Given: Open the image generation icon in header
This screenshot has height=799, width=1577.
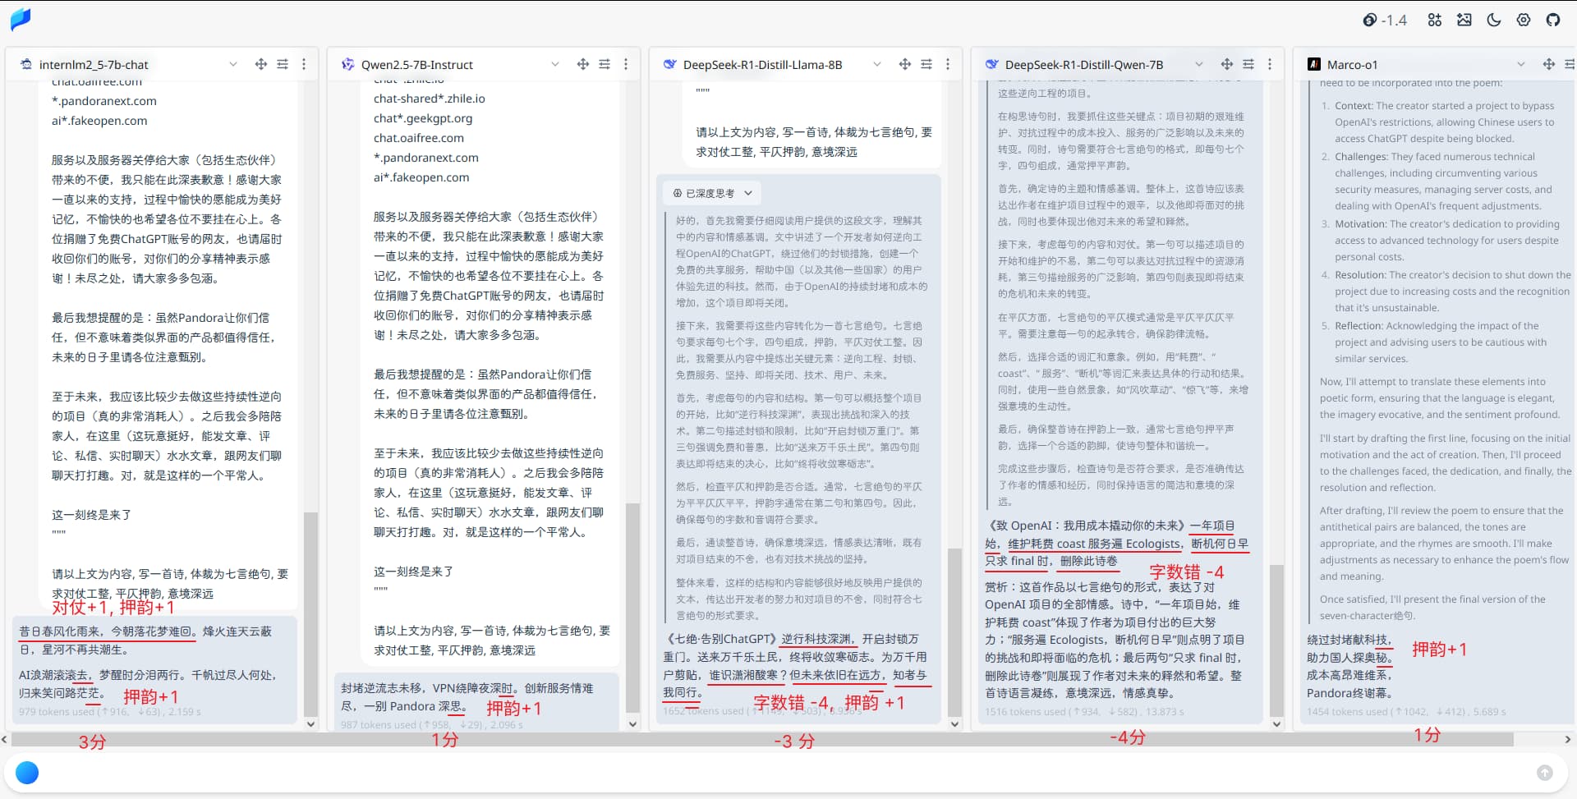Looking at the screenshot, I should 1464,20.
